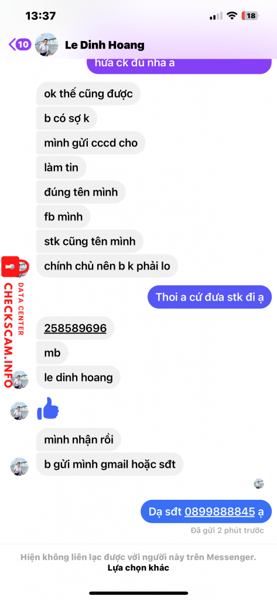Select the 'mình nhận rồi' message bubble
Viewport: 277px width, 600px height.
(x=79, y=439)
